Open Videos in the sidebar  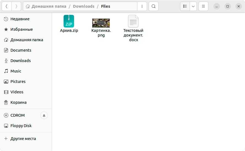point(26,92)
